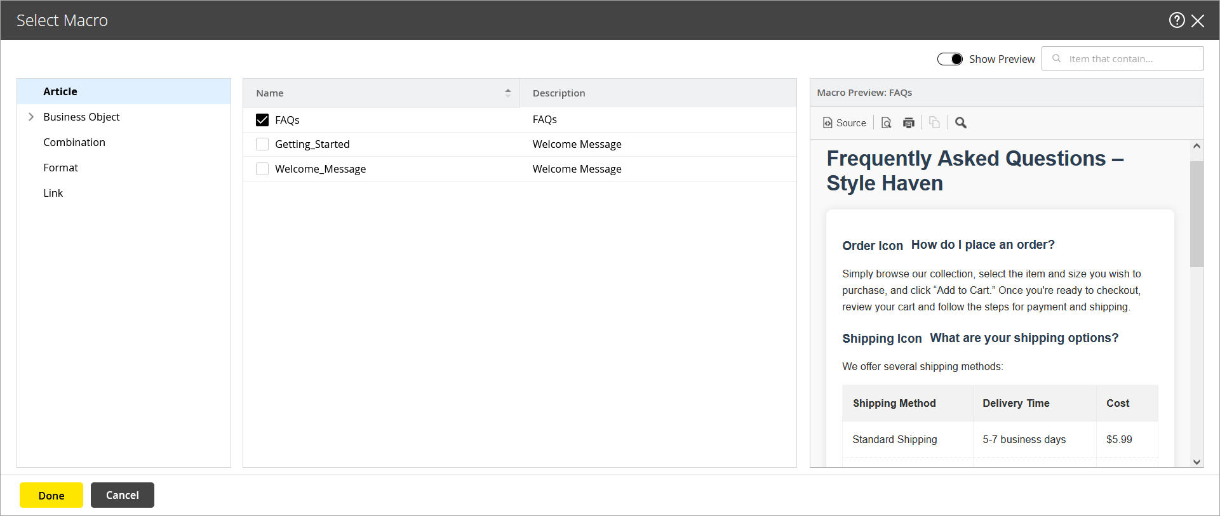Select the Article category

[x=124, y=91]
